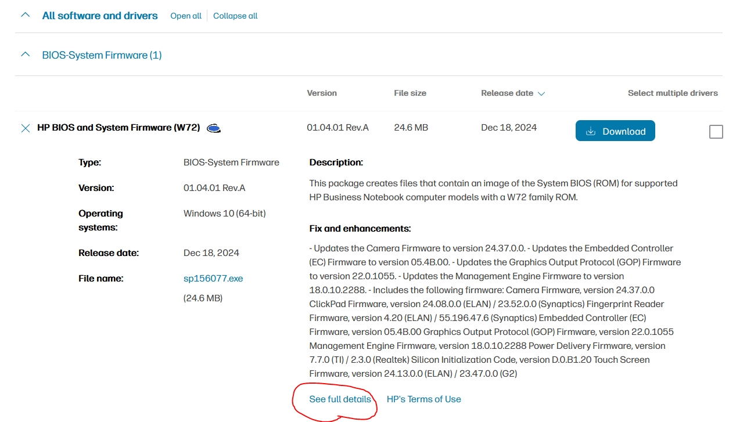This screenshot has height=422, width=747.
Task: Click the HP BIOS and System Firmware title
Action: [118, 128]
